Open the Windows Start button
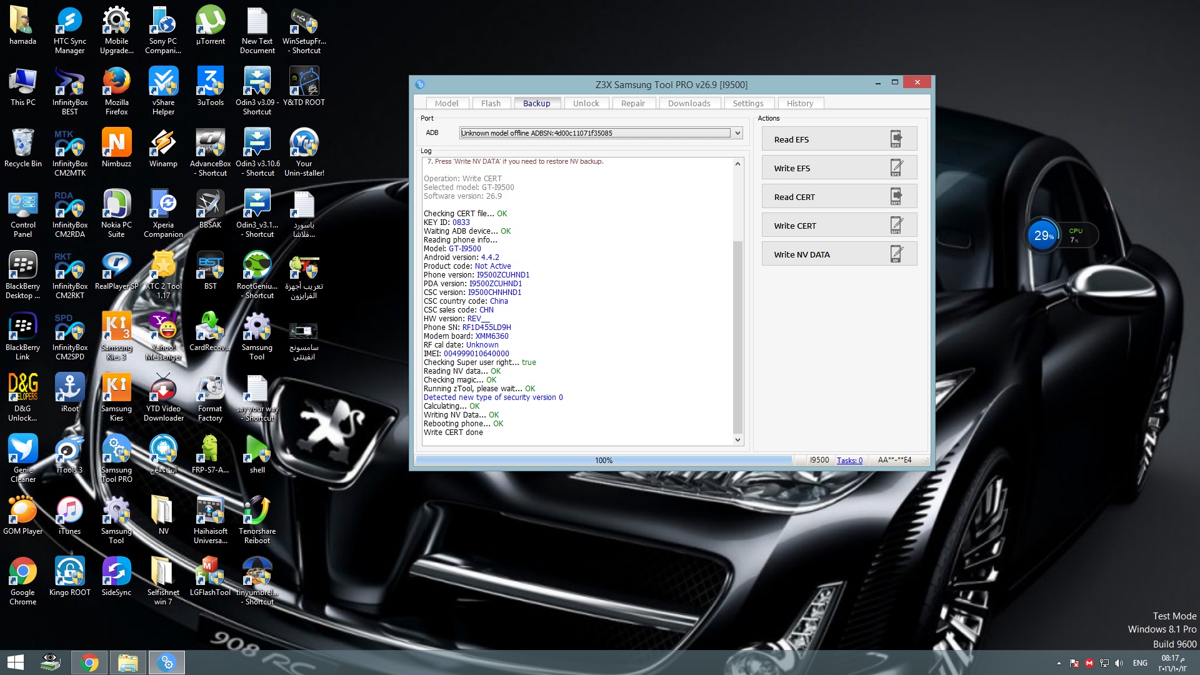This screenshot has height=675, width=1200. 16,662
